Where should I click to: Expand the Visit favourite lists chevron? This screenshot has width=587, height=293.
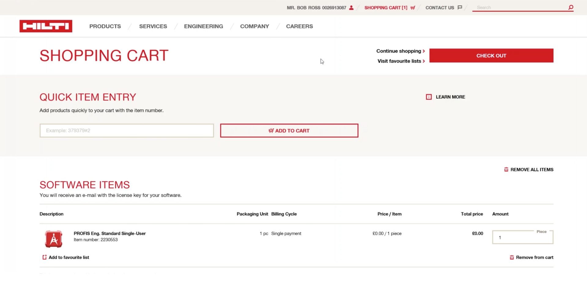pyautogui.click(x=423, y=61)
